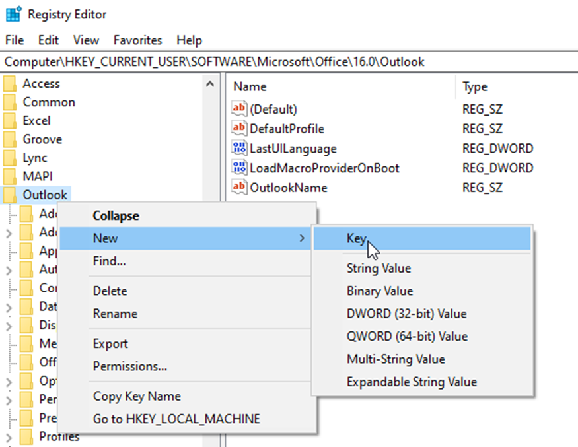Select the Outlook key label

[45, 195]
